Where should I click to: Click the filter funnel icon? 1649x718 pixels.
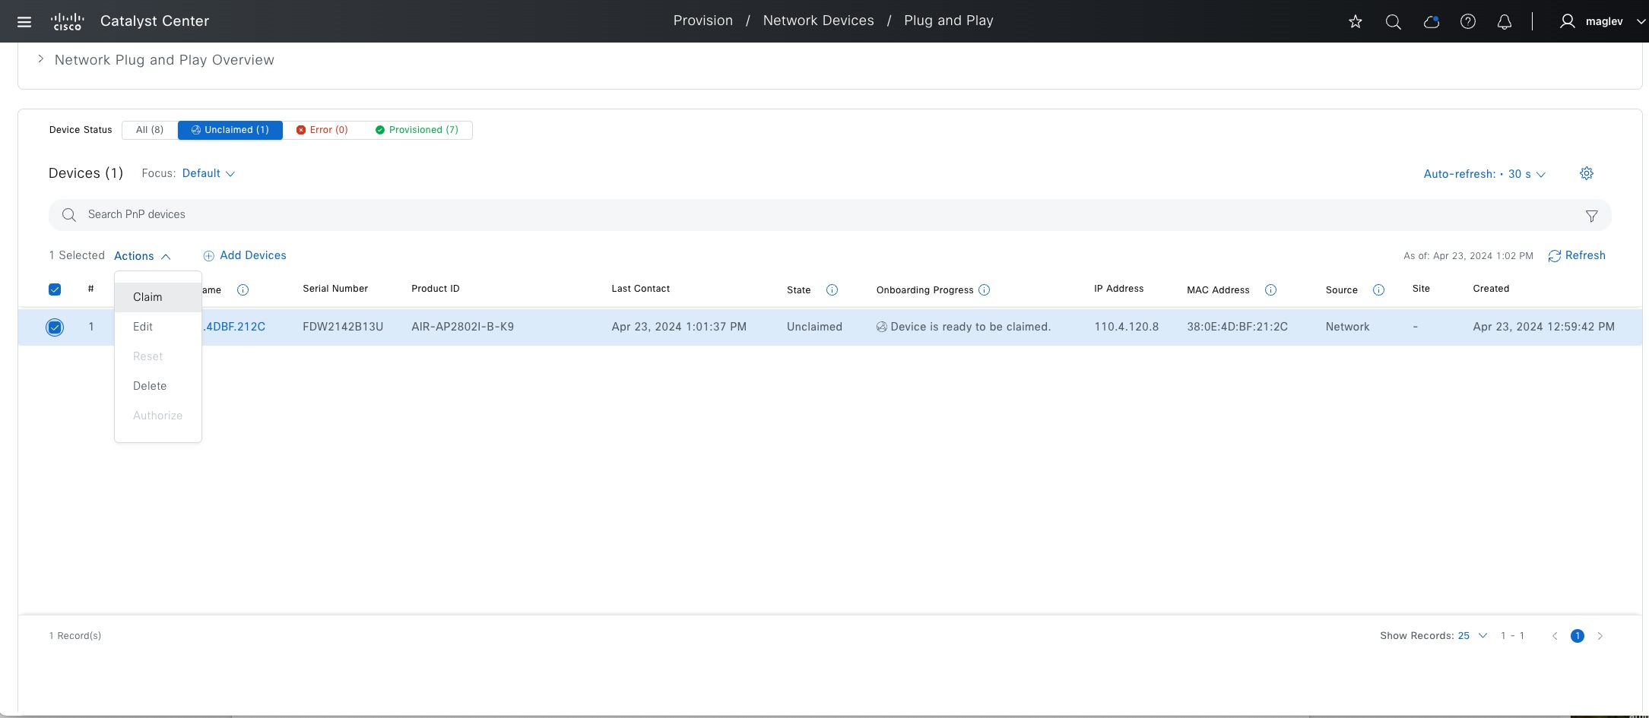[x=1591, y=216]
